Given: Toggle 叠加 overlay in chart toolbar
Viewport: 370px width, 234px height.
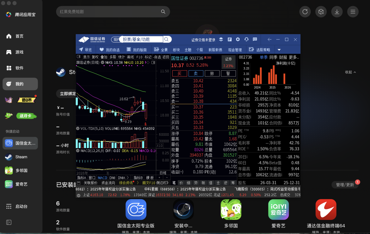Looking at the screenshot, I should point(104,57).
